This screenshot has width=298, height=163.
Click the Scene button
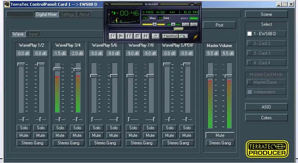click(x=266, y=14)
